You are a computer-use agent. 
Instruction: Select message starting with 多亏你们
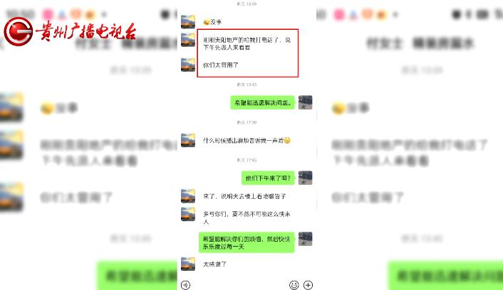[x=247, y=217]
